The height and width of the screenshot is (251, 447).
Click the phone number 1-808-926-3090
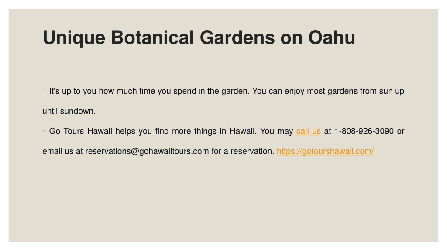[364, 131]
